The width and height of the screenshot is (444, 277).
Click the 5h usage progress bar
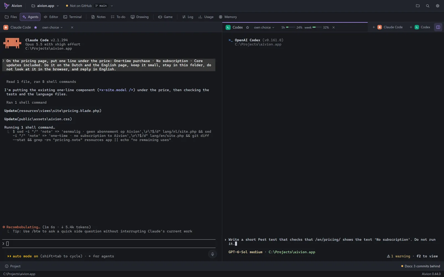coord(291,27)
